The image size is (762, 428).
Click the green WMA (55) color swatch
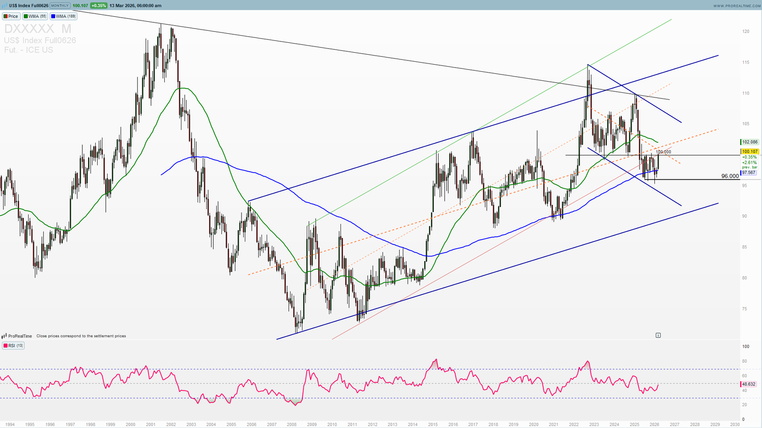26,16
